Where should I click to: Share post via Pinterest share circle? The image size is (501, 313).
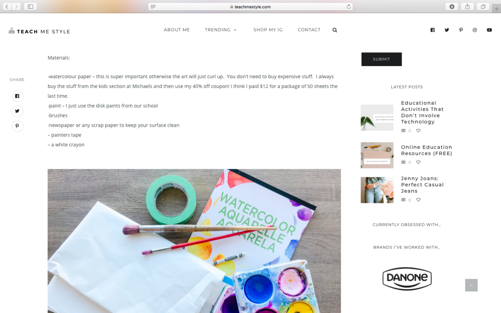click(x=17, y=126)
